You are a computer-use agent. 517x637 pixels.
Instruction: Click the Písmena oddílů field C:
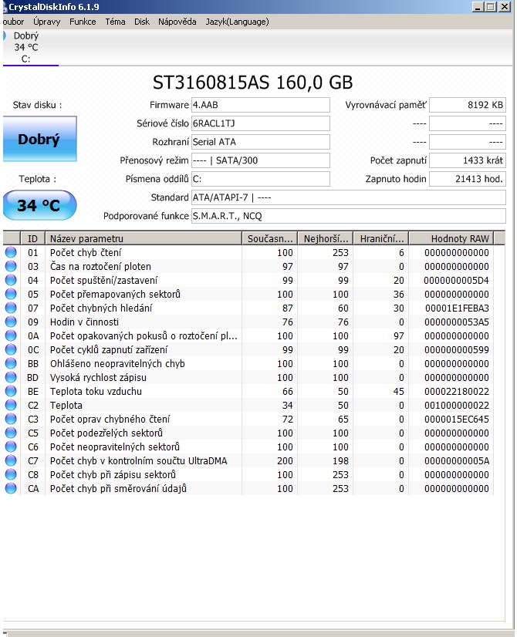[x=261, y=179]
